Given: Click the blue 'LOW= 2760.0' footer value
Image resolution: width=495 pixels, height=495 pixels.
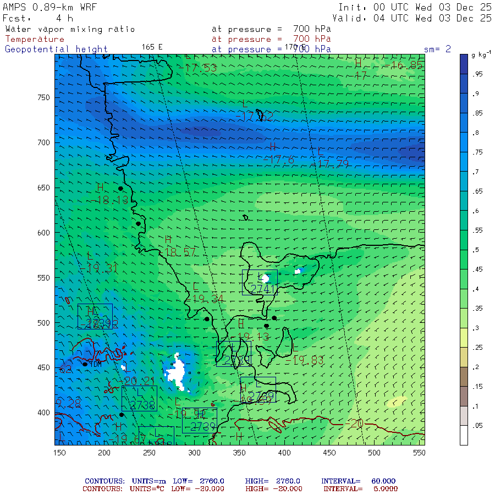Looking at the screenshot, I should click(x=199, y=481).
